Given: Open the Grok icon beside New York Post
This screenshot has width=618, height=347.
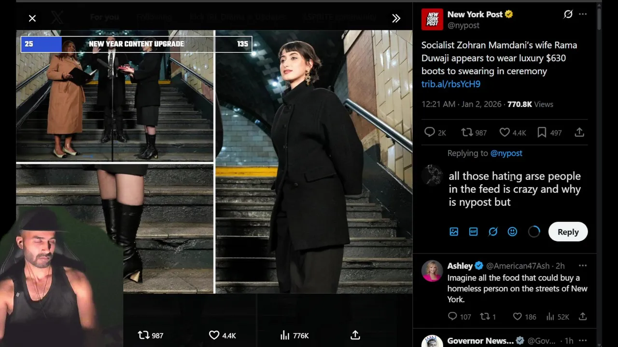Looking at the screenshot, I should pyautogui.click(x=568, y=14).
